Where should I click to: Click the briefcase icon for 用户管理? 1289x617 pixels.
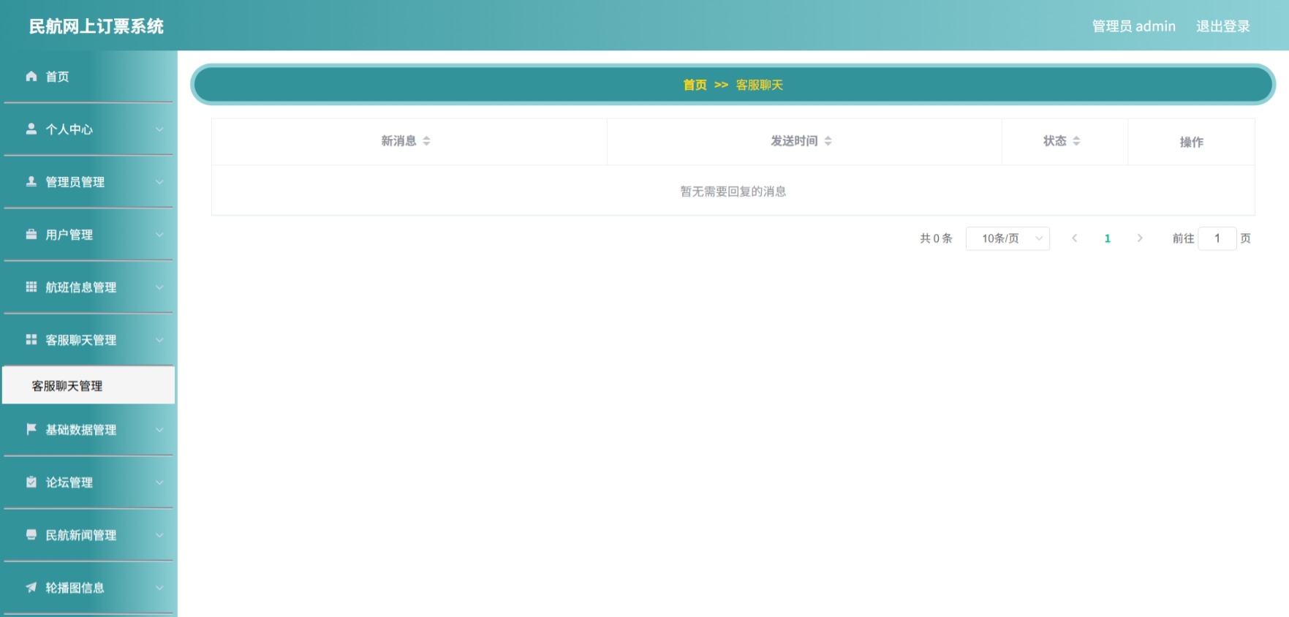pyautogui.click(x=31, y=234)
